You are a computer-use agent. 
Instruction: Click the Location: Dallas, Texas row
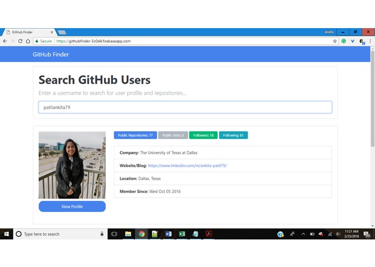tap(223, 178)
